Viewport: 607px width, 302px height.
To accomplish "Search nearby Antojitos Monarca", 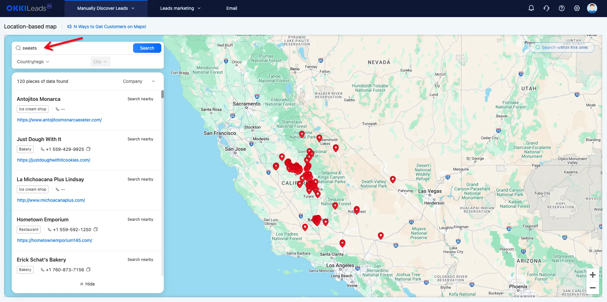I will pyautogui.click(x=140, y=99).
